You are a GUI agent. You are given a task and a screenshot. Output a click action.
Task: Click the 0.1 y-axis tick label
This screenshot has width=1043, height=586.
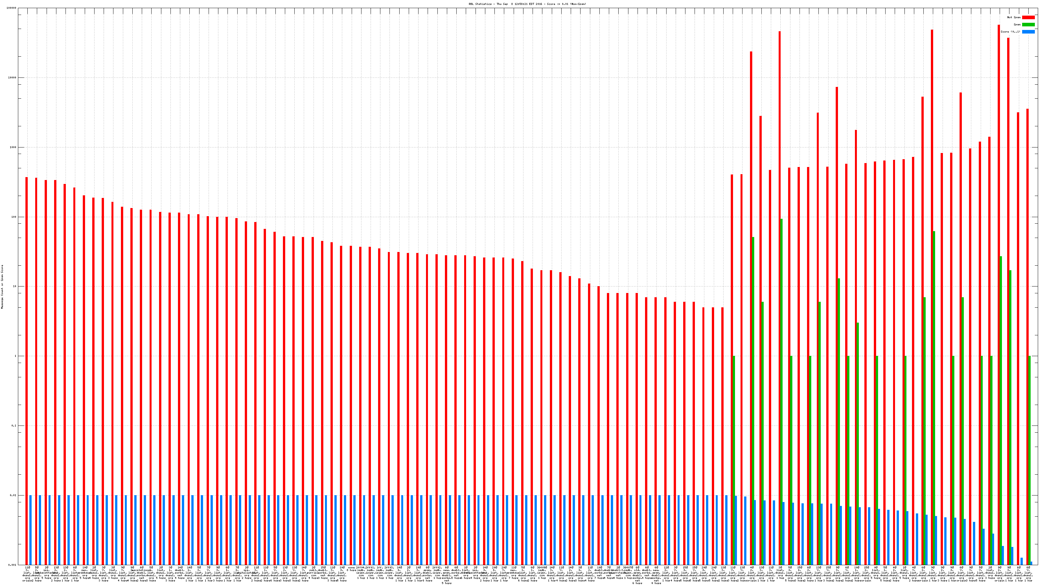click(x=14, y=426)
